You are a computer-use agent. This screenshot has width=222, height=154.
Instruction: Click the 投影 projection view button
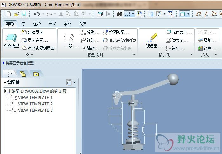click(90, 32)
